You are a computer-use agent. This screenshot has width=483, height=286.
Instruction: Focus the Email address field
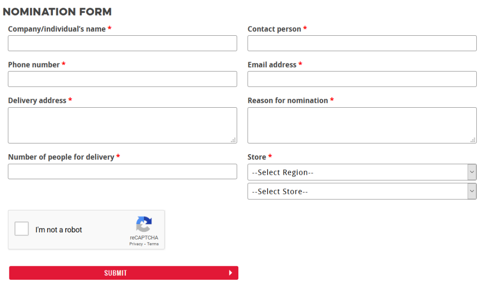pos(362,79)
